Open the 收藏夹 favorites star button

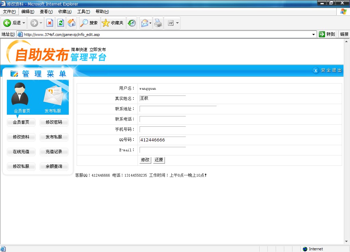click(113, 23)
